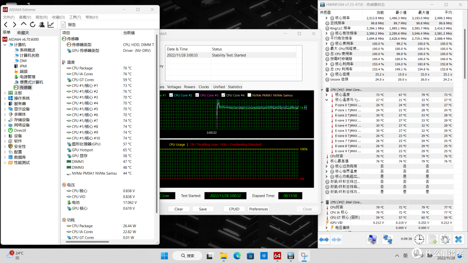Open Windows Start button on taskbar

click(x=164, y=256)
